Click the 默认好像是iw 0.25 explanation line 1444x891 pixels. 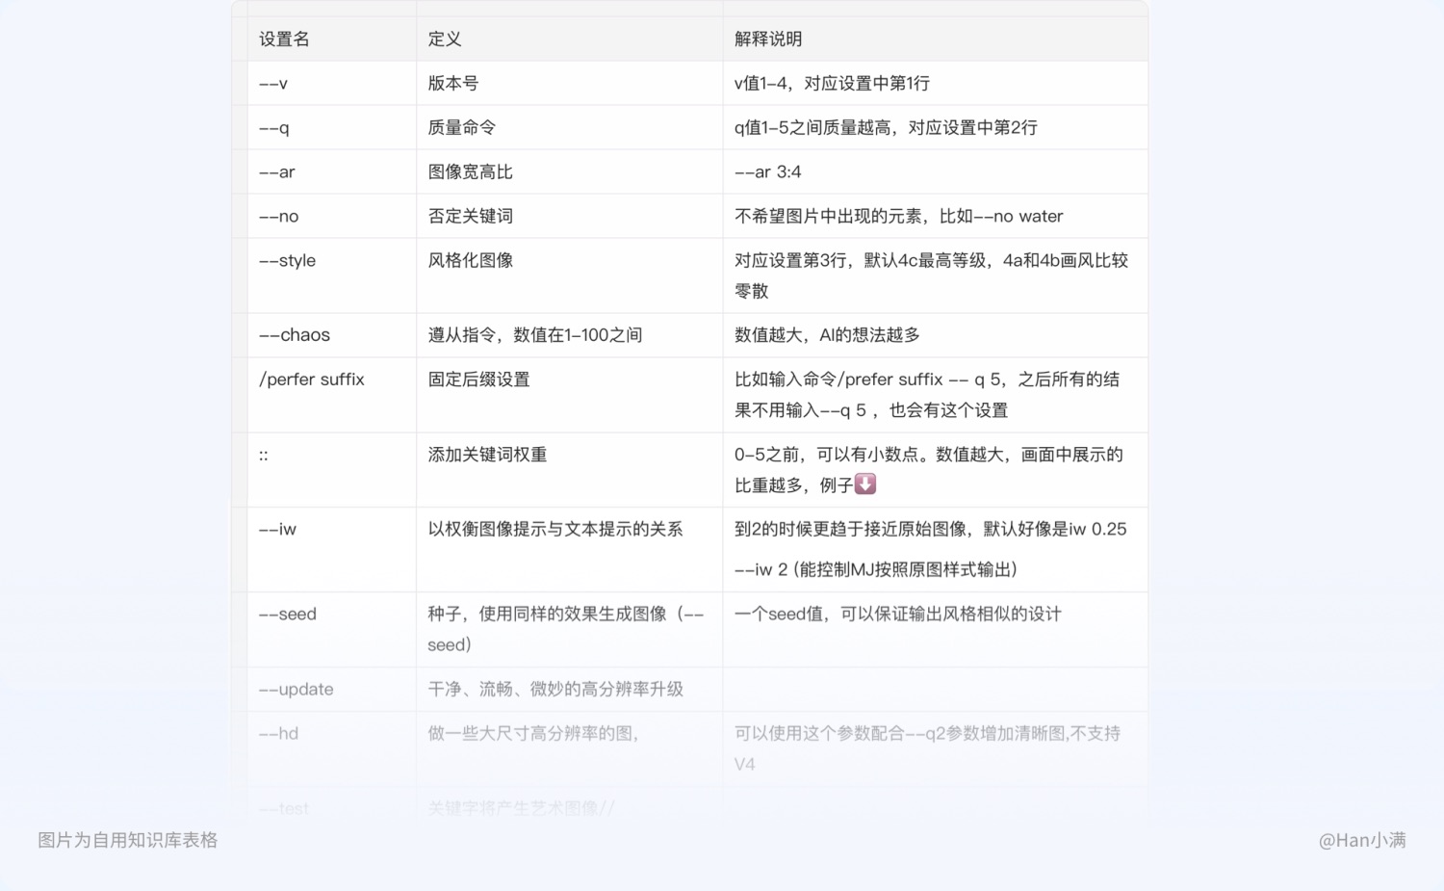[x=930, y=530]
